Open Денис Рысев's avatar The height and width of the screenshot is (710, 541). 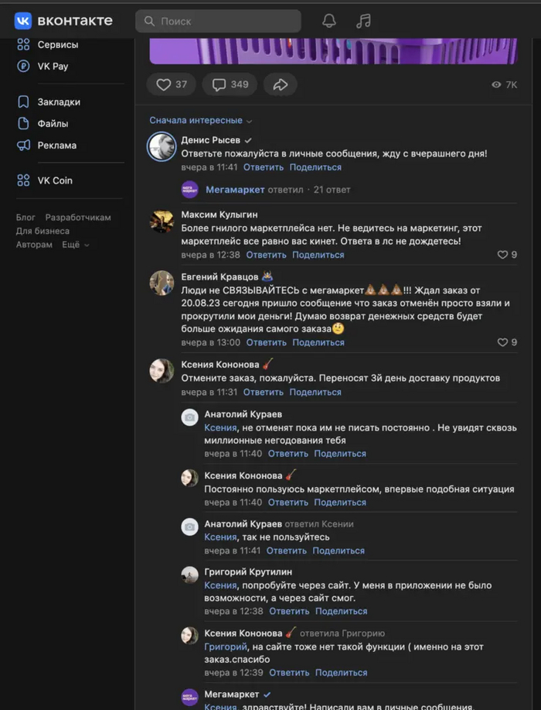coord(162,146)
